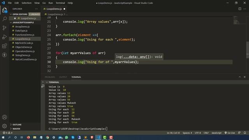Open the Edit menu
Screen dimensions: 249x140
(x=16, y=3)
